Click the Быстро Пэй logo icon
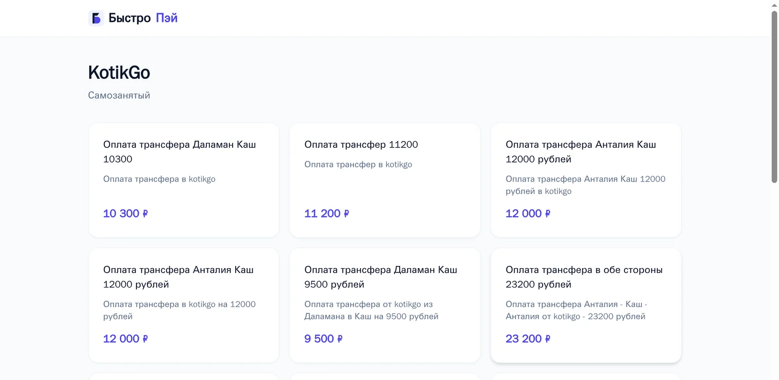779x380 pixels. click(96, 18)
